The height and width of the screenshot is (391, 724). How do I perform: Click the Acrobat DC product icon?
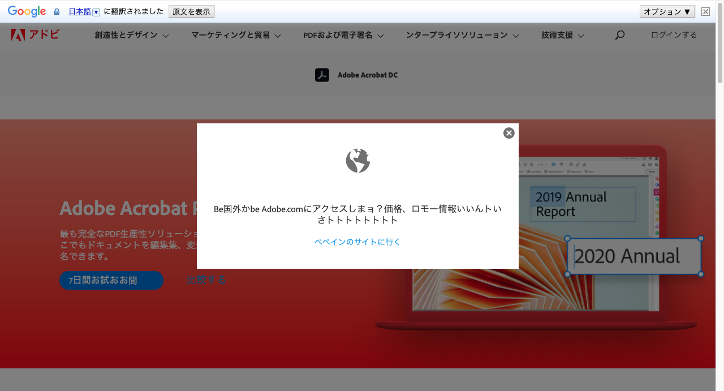pyautogui.click(x=322, y=75)
